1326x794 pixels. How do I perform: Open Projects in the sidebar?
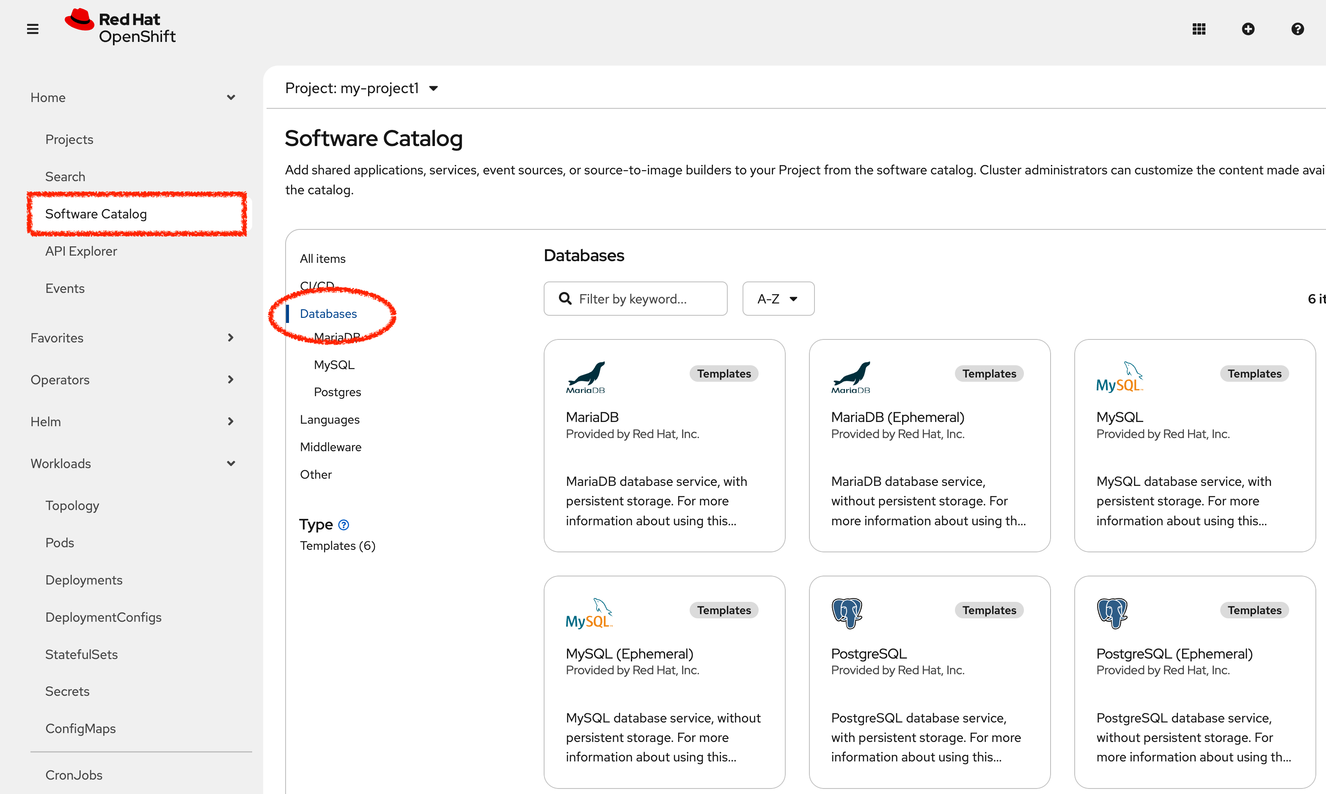tap(69, 139)
